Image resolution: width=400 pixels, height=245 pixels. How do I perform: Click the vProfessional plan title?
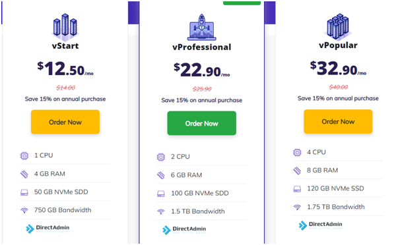201,47
